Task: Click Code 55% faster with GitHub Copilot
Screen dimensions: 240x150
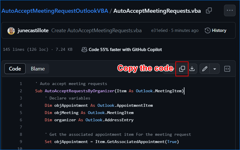Action: pyautogui.click(x=125, y=49)
